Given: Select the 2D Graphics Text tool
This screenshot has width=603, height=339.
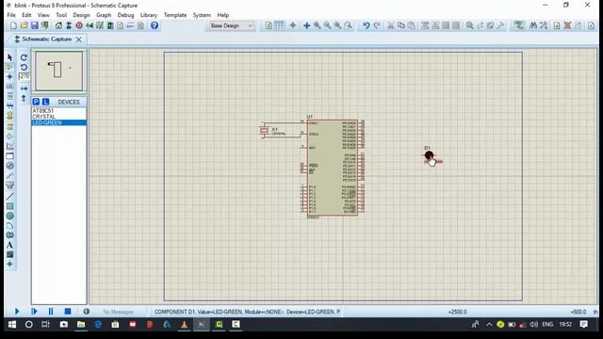Looking at the screenshot, I should pos(10,245).
